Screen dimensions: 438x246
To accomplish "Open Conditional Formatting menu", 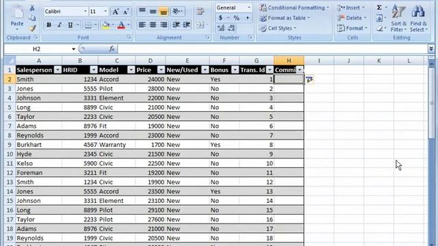I will [294, 8].
